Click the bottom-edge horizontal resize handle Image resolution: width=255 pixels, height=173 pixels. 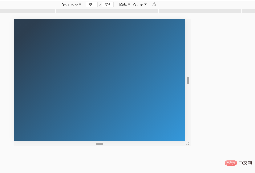(x=100, y=144)
